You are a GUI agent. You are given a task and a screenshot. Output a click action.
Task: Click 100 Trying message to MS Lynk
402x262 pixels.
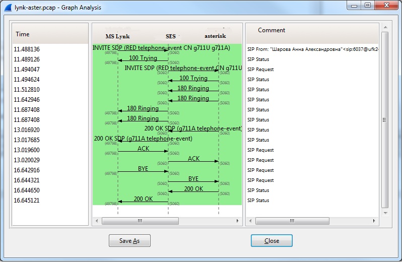[x=143, y=58]
